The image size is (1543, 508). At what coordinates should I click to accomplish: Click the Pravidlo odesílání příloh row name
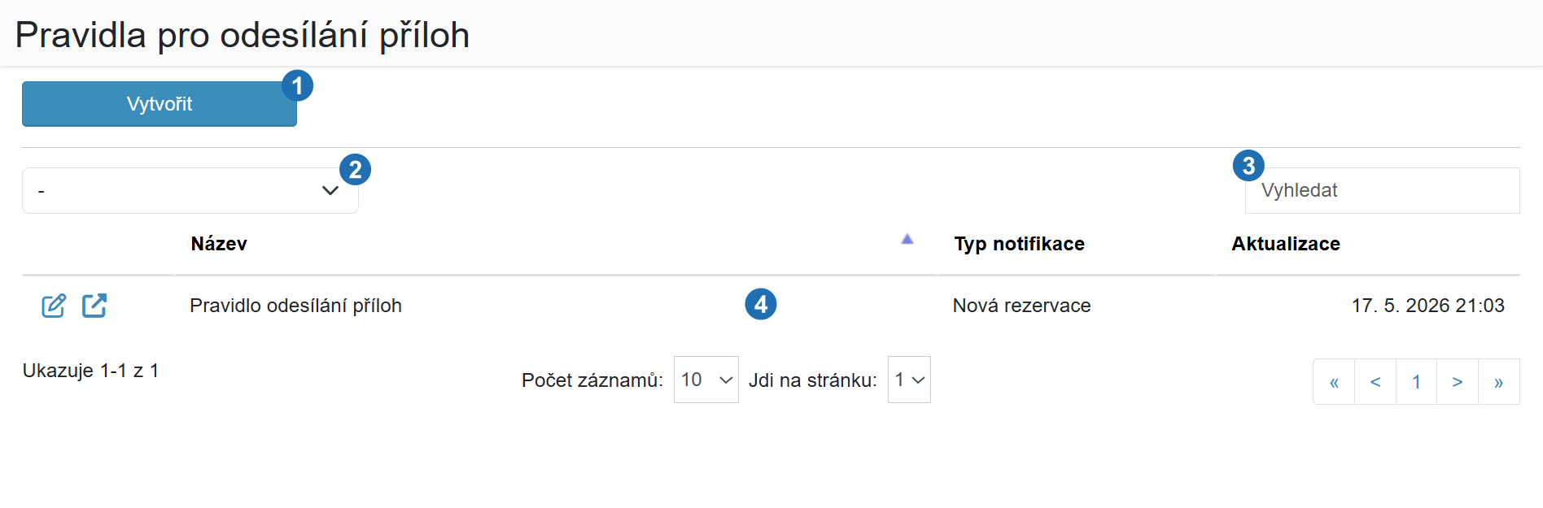295,306
